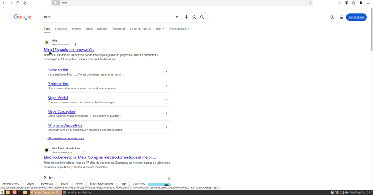Reload the page in browser toolbar

click(18, 3)
